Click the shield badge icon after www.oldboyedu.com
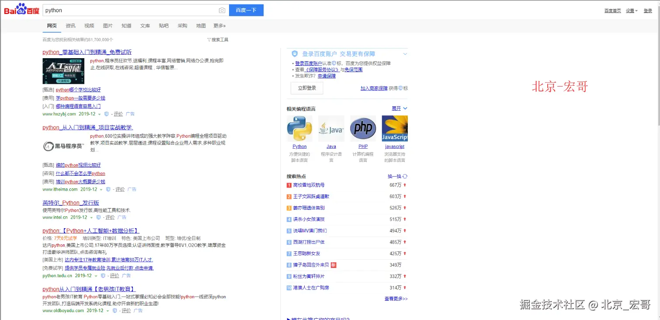This screenshot has height=320, width=660. click(x=115, y=311)
